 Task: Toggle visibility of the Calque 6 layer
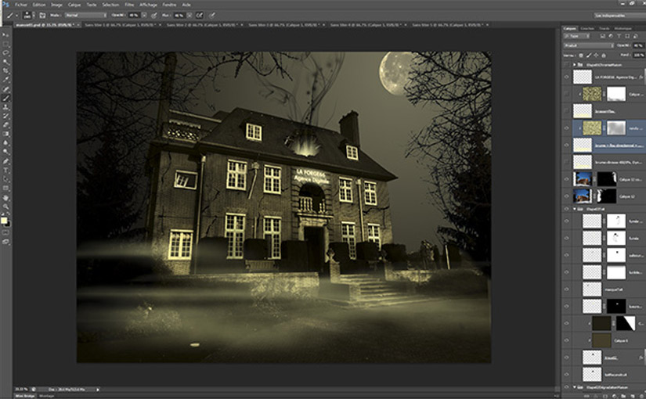pos(566,340)
